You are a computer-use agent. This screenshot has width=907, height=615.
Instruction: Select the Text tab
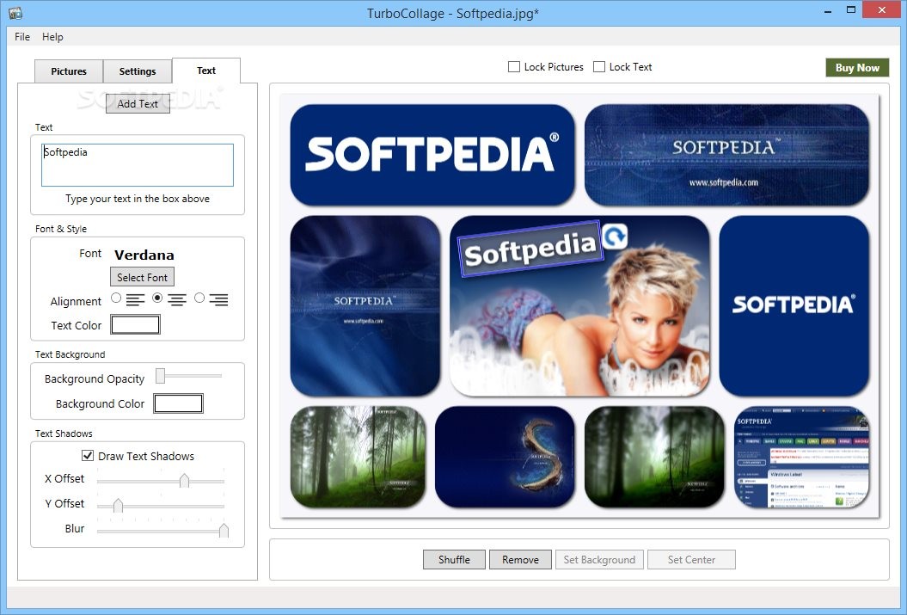[x=206, y=71]
